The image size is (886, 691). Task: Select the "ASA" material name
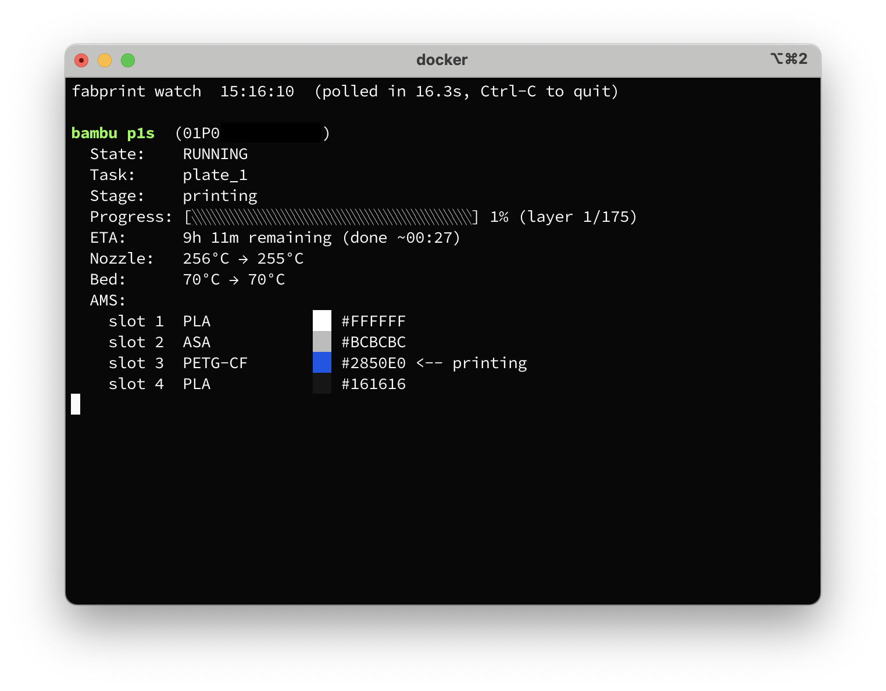(197, 343)
